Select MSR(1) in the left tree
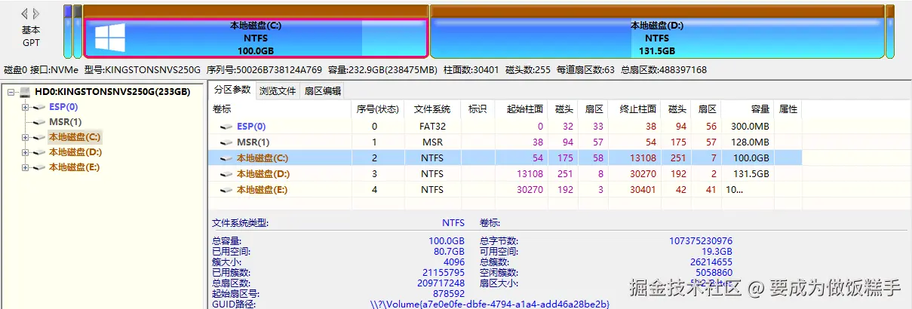The height and width of the screenshot is (309, 912). pyautogui.click(x=66, y=122)
